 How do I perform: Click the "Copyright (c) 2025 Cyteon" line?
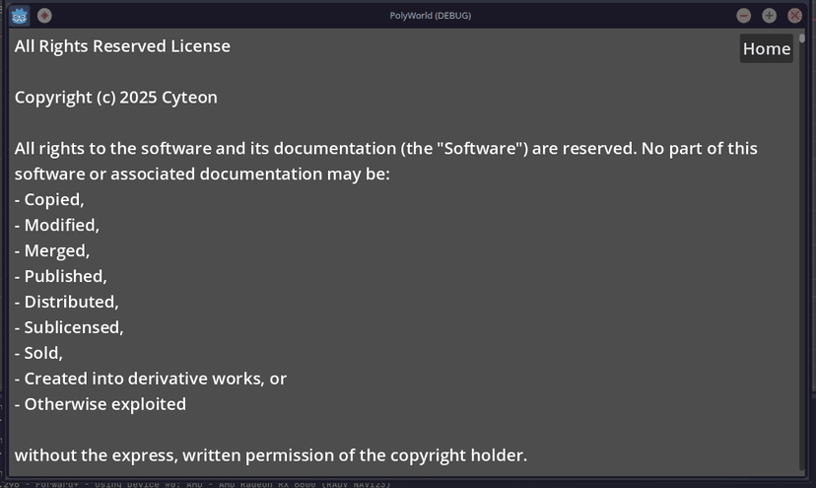115,98
